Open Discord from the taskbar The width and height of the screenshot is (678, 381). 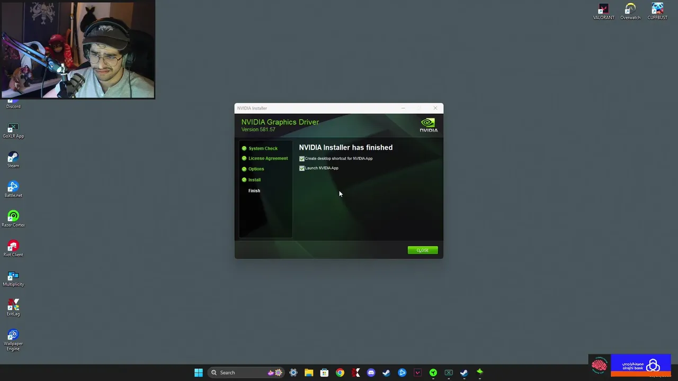(371, 373)
